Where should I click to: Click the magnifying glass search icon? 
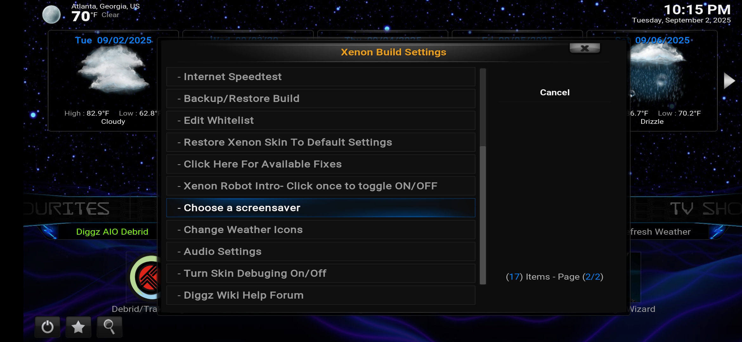tap(109, 327)
